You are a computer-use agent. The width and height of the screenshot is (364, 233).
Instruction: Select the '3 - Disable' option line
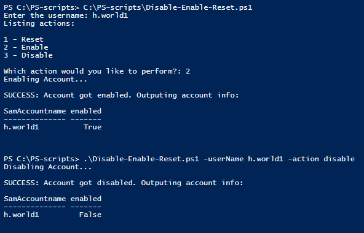28,55
